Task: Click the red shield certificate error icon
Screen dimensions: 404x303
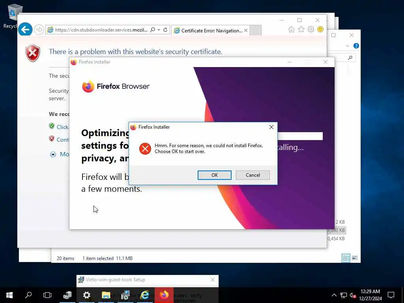Action: (x=33, y=53)
